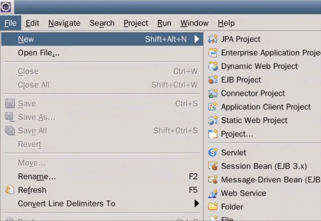Open the Edit menu
Viewport: 321px width, 221px height.
[33, 23]
